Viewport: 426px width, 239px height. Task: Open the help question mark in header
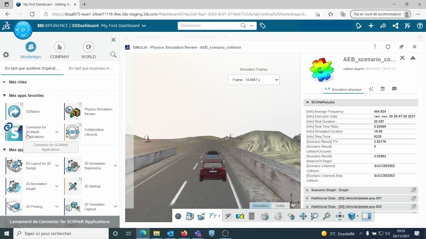coord(420,26)
